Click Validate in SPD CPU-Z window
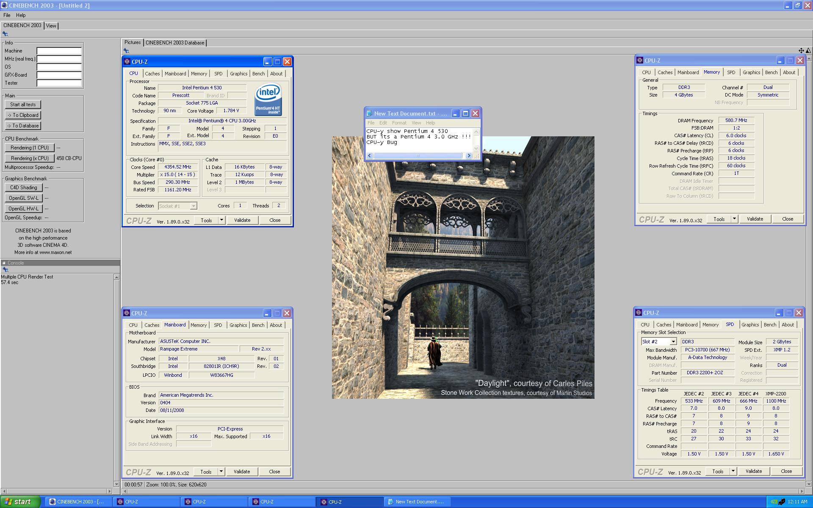The image size is (813, 508). click(x=754, y=471)
